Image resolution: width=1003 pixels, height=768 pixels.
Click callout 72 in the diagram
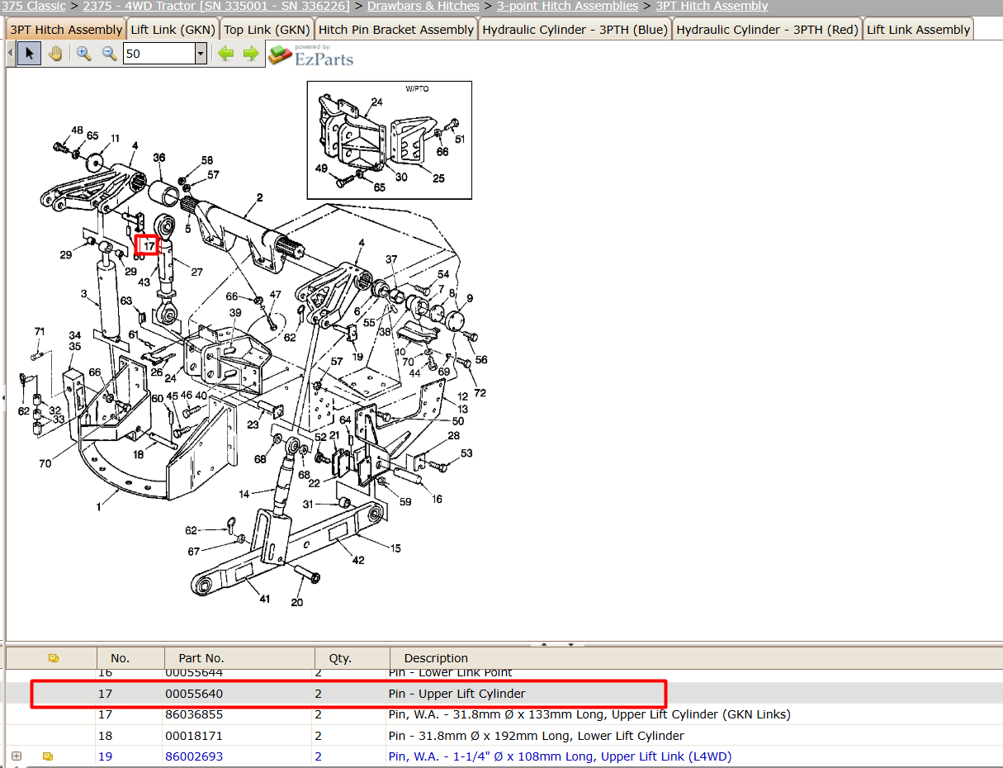(x=480, y=392)
